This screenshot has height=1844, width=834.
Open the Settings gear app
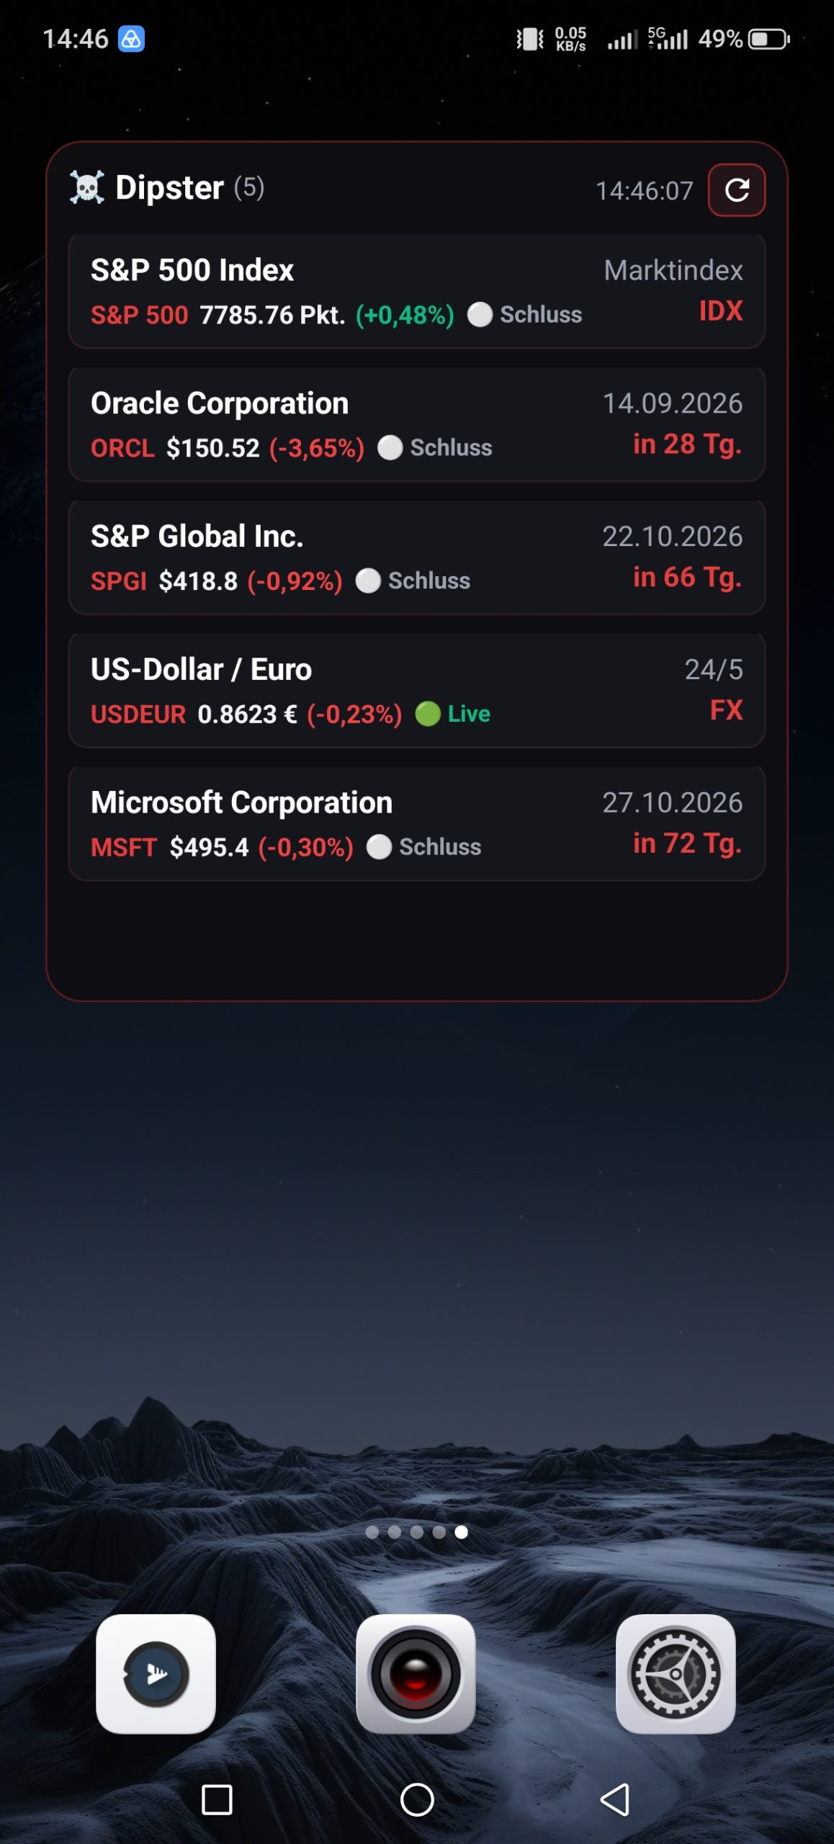click(676, 1673)
